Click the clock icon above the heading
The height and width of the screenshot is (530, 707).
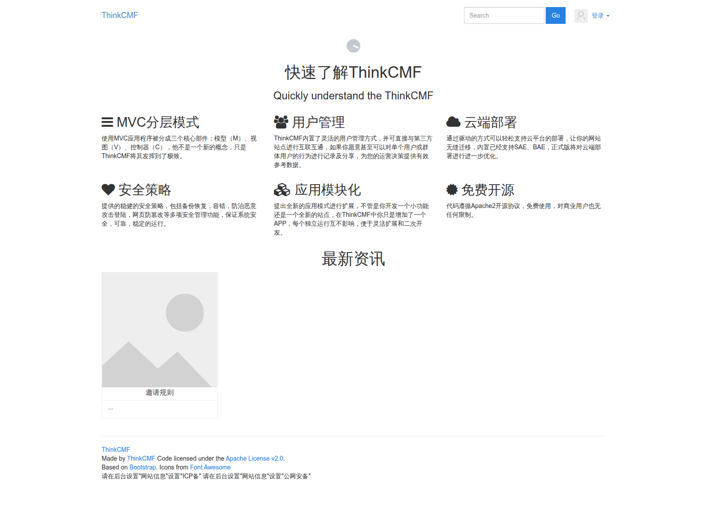tap(353, 46)
